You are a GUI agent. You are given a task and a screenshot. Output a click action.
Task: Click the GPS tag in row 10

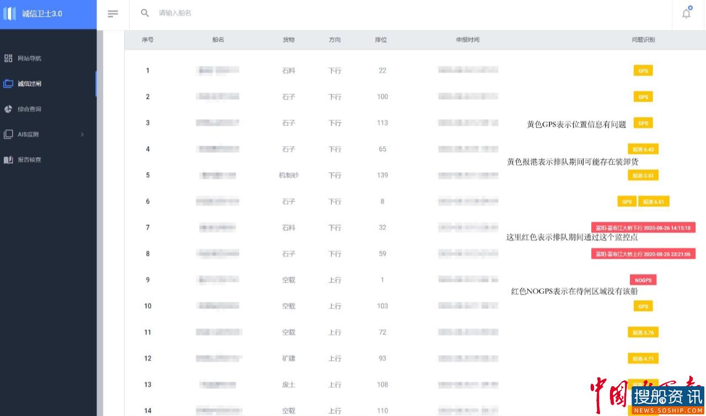(x=643, y=306)
